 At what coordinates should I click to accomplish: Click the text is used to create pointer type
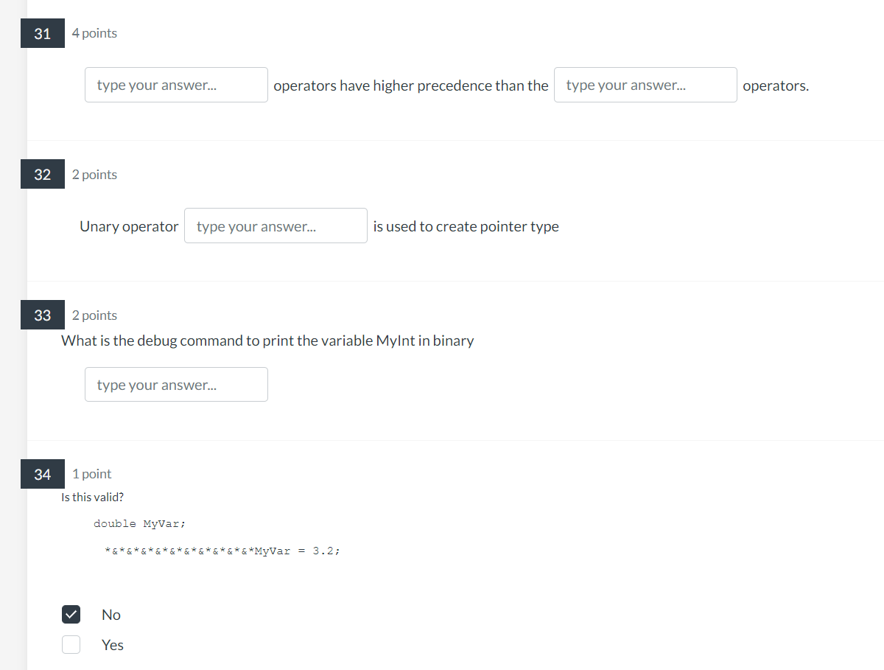(x=466, y=226)
